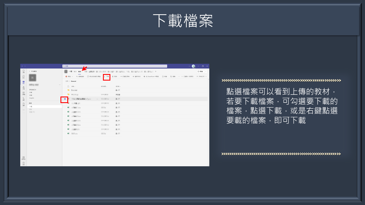Open 課程筆記本 in team panel
Image resolution: width=365 pixels, height=205 pixels.
tap(33, 90)
